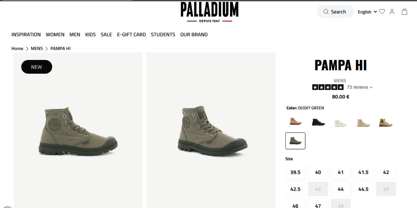Open the English language dropdown

(x=367, y=12)
